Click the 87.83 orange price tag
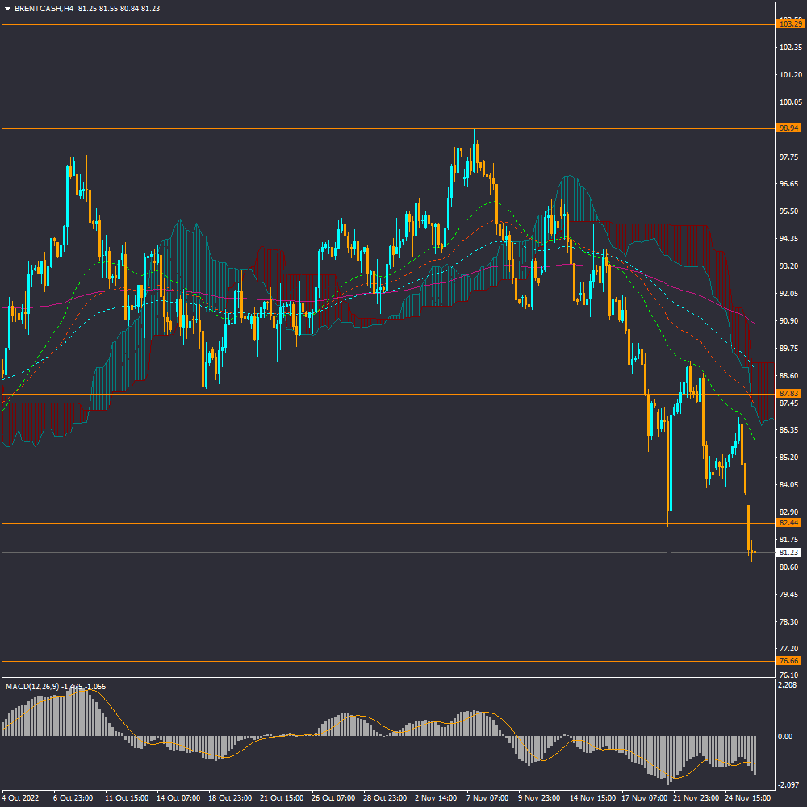Image resolution: width=807 pixels, height=807 pixels. [x=788, y=394]
